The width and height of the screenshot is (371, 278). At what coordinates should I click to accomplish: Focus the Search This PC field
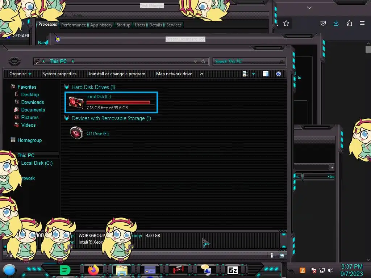click(x=249, y=62)
